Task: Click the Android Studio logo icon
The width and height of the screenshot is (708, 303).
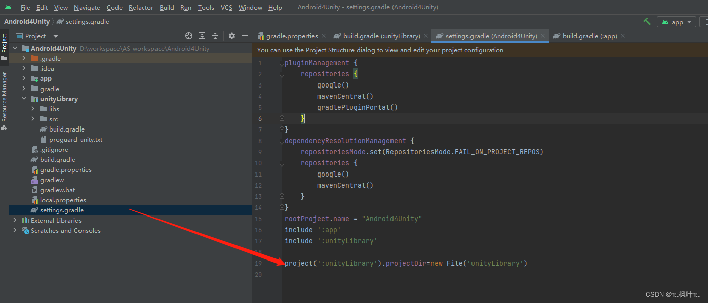Action: point(8,7)
